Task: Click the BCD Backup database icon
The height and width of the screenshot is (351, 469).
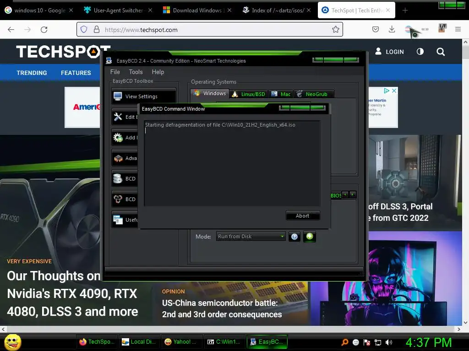Action: (x=118, y=179)
